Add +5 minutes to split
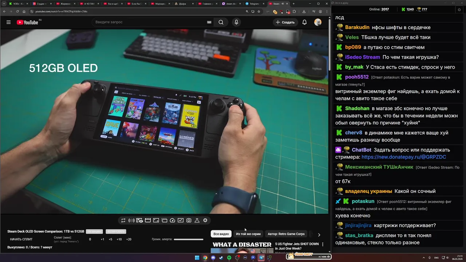This screenshot has height=262, width=466. pyautogui.click(x=110, y=239)
